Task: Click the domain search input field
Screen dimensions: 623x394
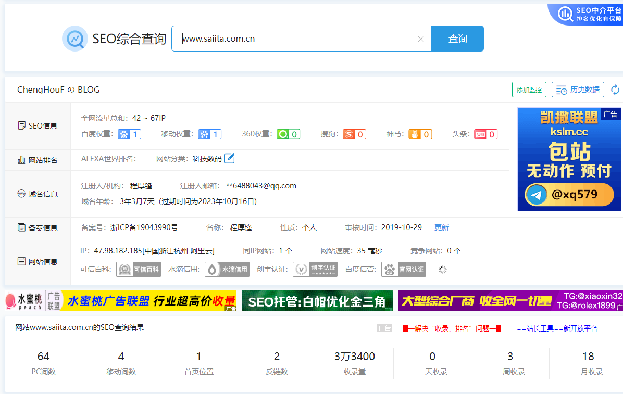Action: (x=297, y=39)
